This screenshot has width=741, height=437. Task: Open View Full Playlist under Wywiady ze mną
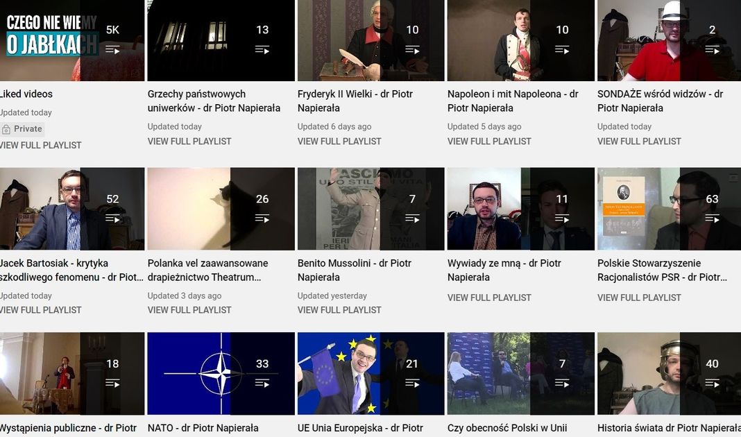tap(489, 298)
